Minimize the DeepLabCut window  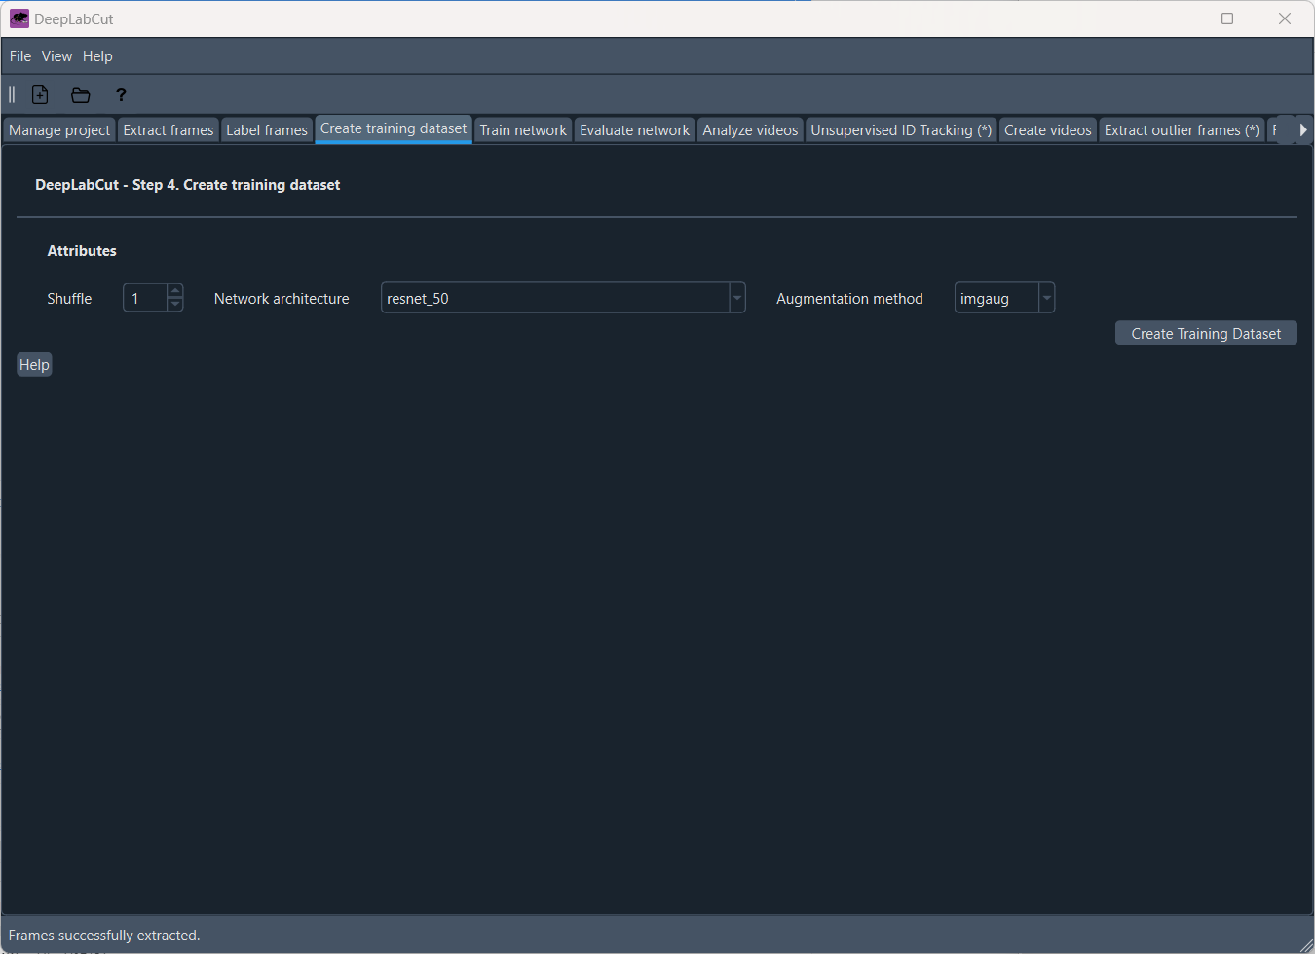[1171, 18]
